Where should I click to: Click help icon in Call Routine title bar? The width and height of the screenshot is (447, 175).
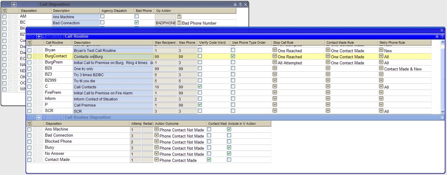click(x=442, y=36)
